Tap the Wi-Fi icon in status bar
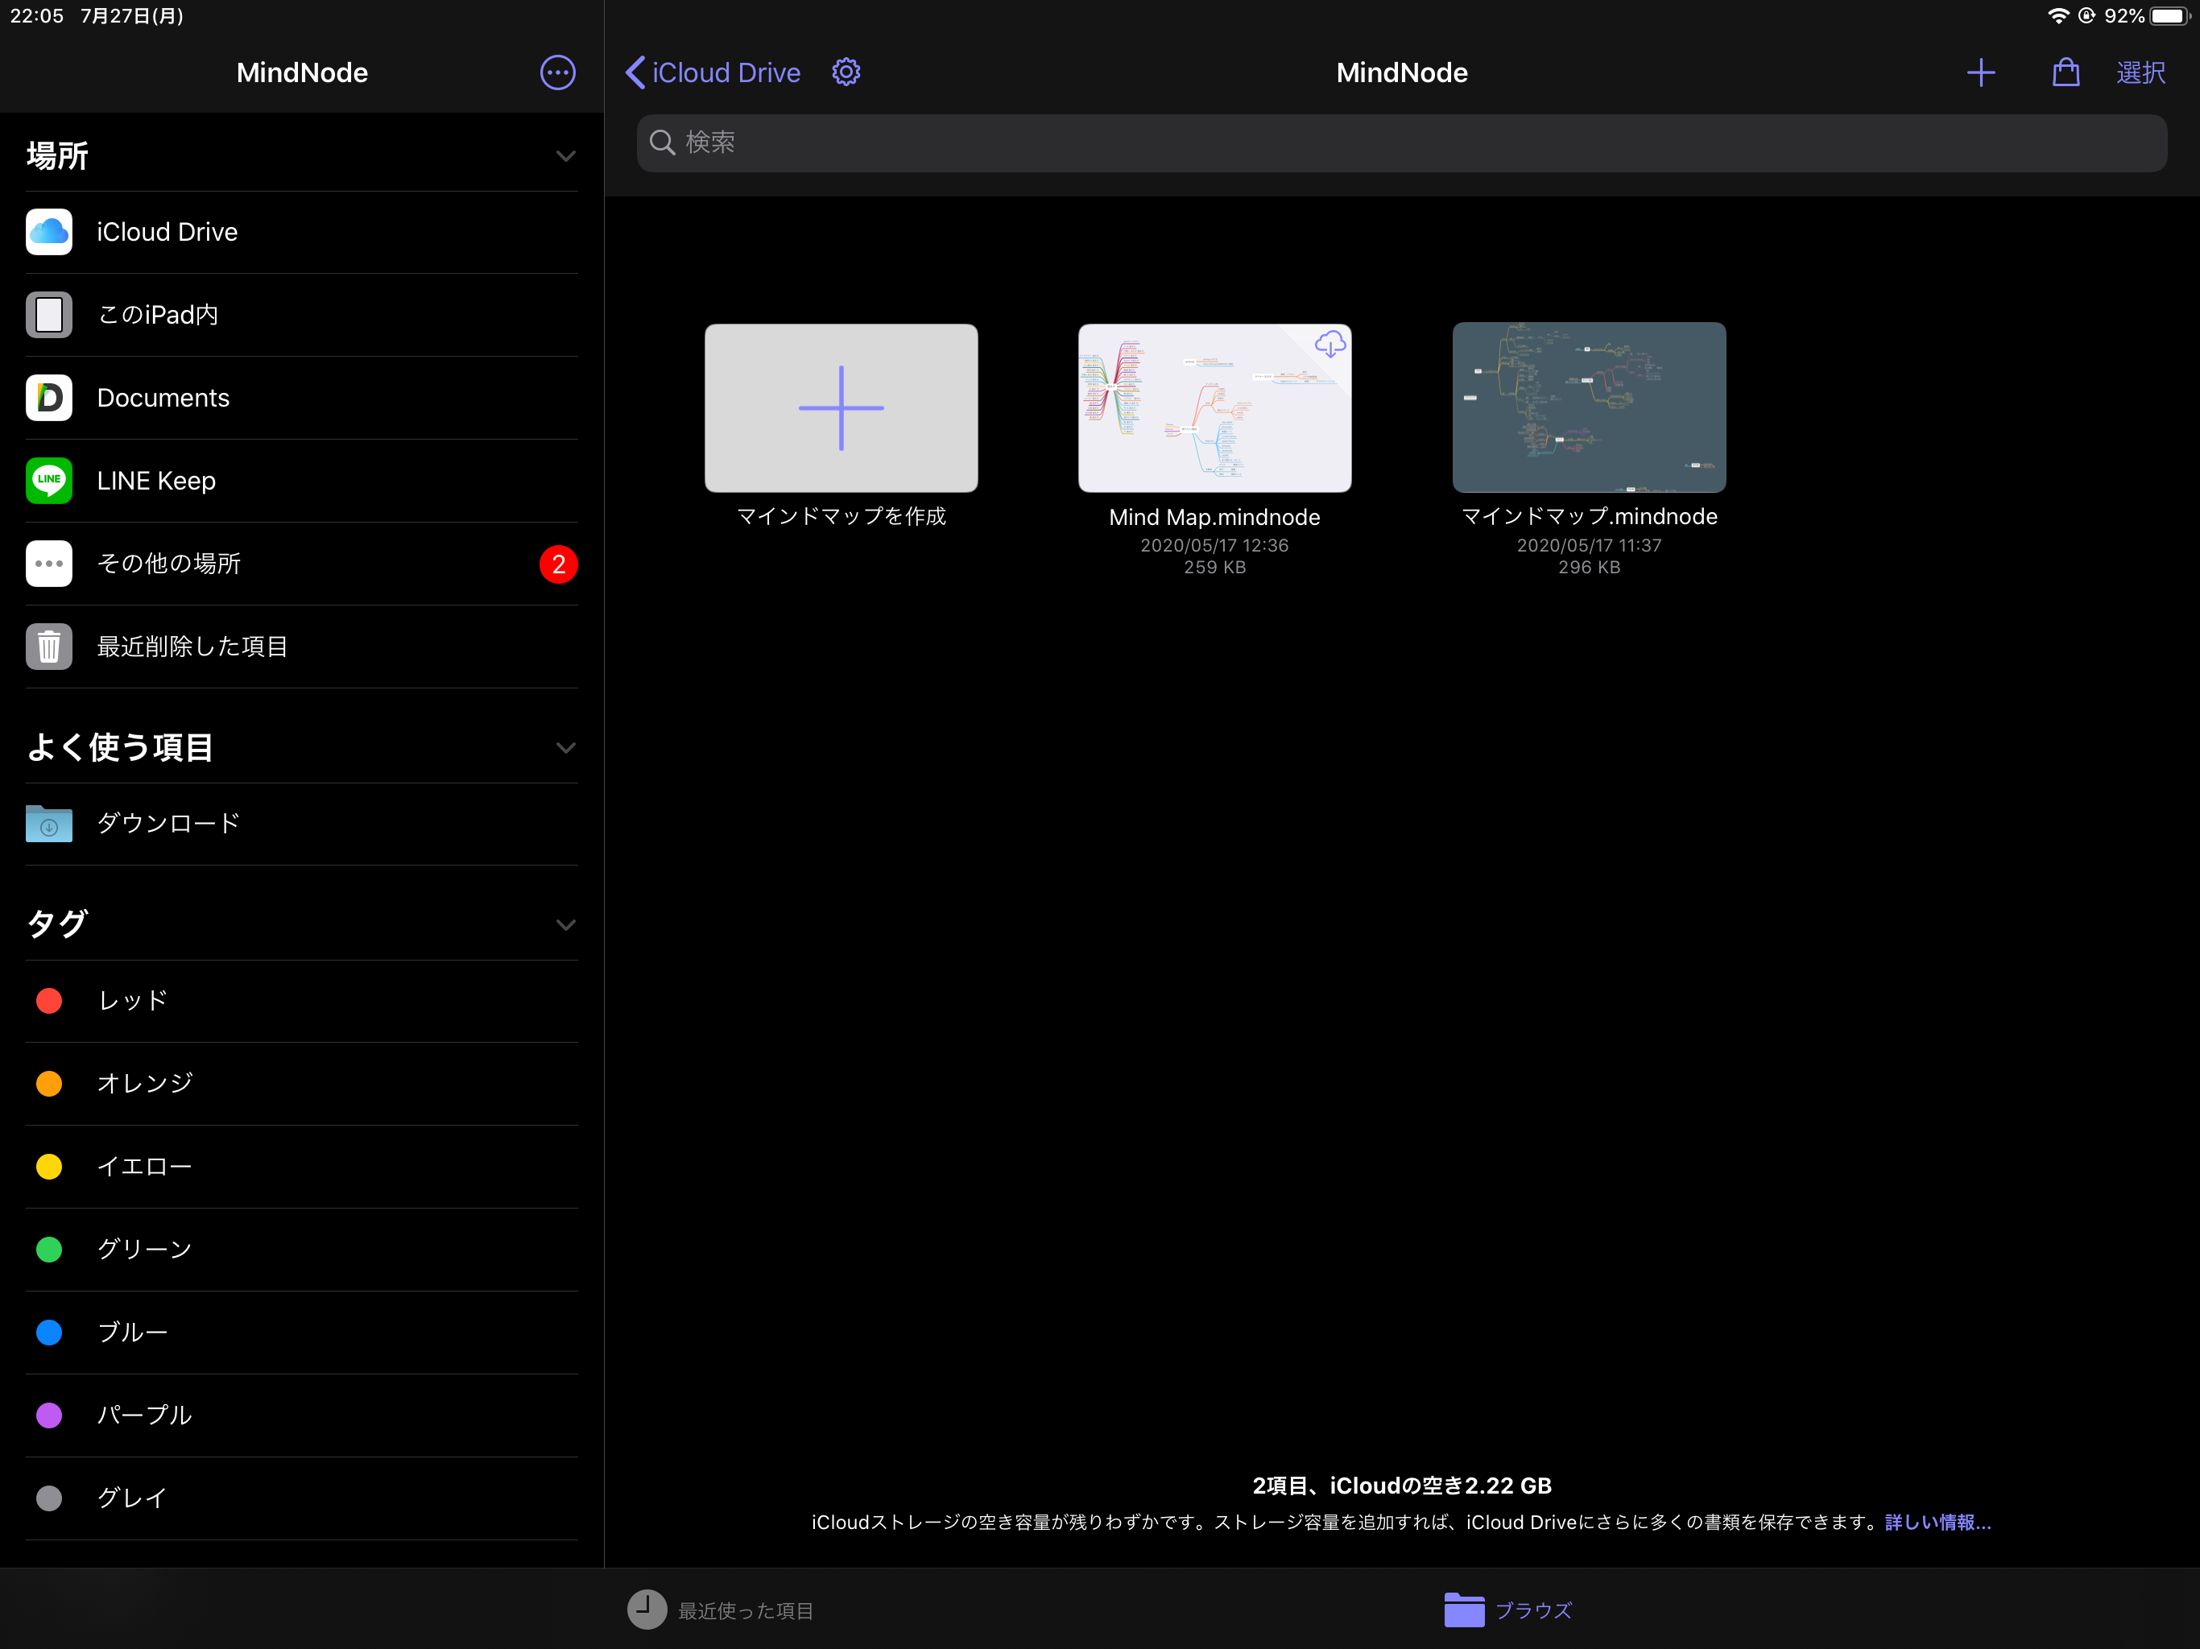The height and width of the screenshot is (1649, 2200). click(x=2057, y=16)
